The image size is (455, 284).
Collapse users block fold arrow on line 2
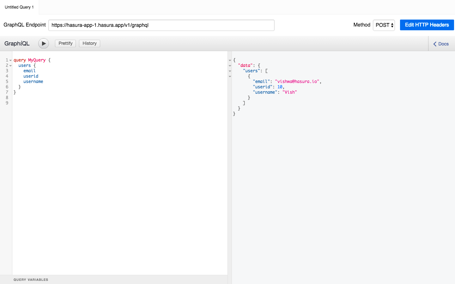pos(10,66)
